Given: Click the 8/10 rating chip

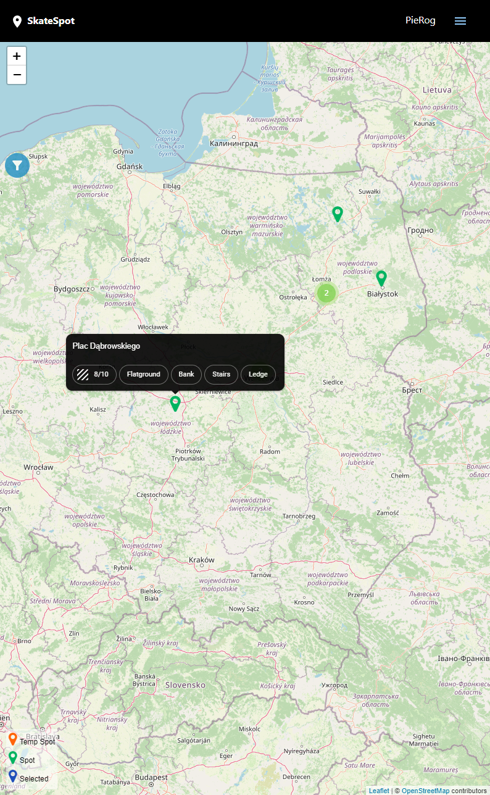Looking at the screenshot, I should click(94, 374).
